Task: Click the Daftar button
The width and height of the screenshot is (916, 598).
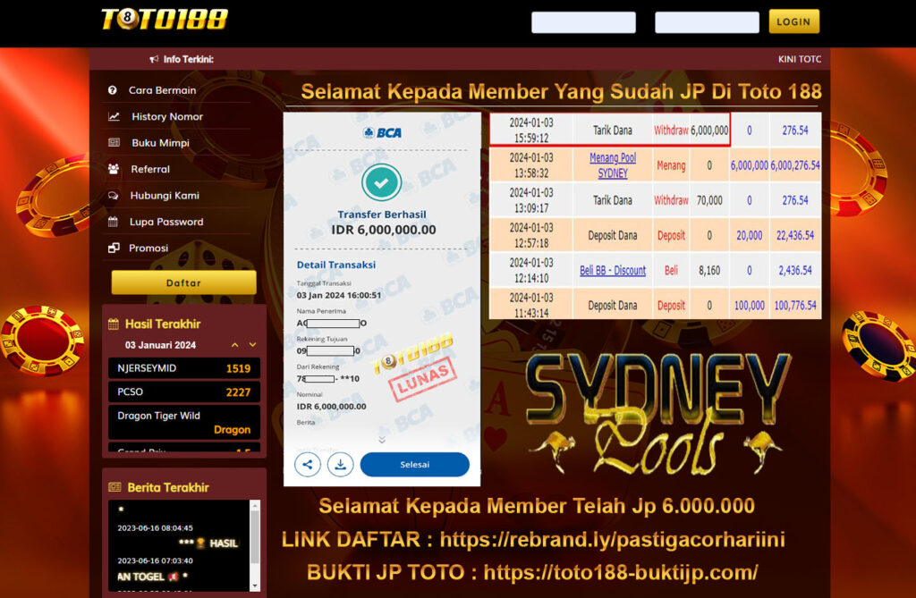Action: point(183,282)
